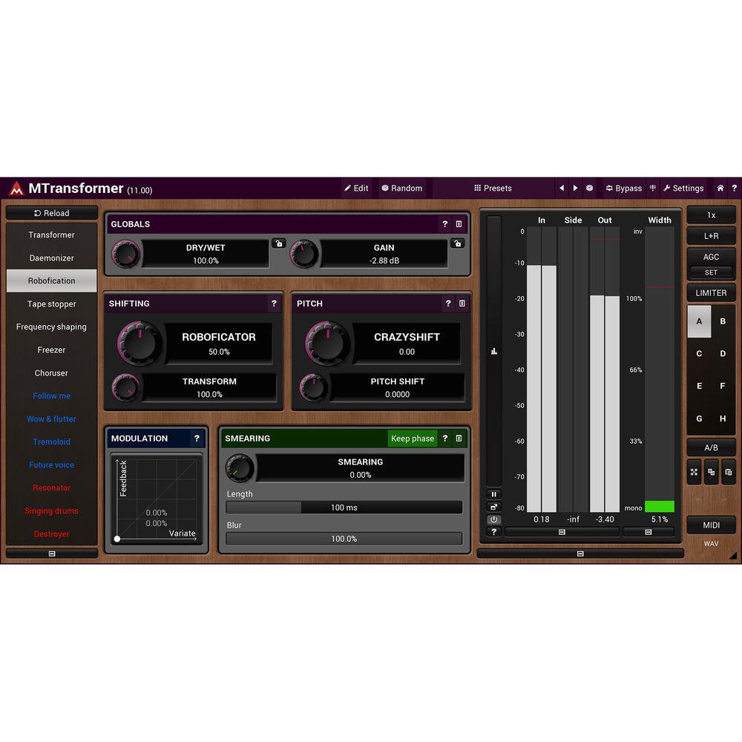The height and width of the screenshot is (742, 742).
Task: Pause the level meters
Action: tap(494, 494)
